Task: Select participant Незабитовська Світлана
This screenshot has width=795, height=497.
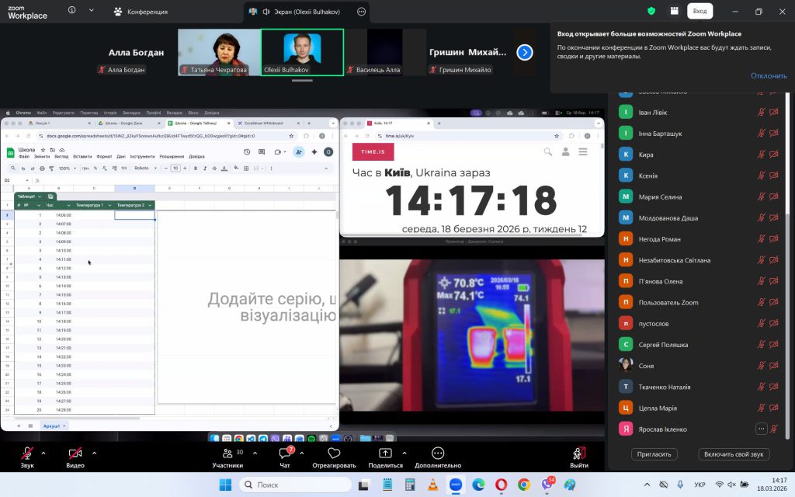Action: tap(699, 260)
